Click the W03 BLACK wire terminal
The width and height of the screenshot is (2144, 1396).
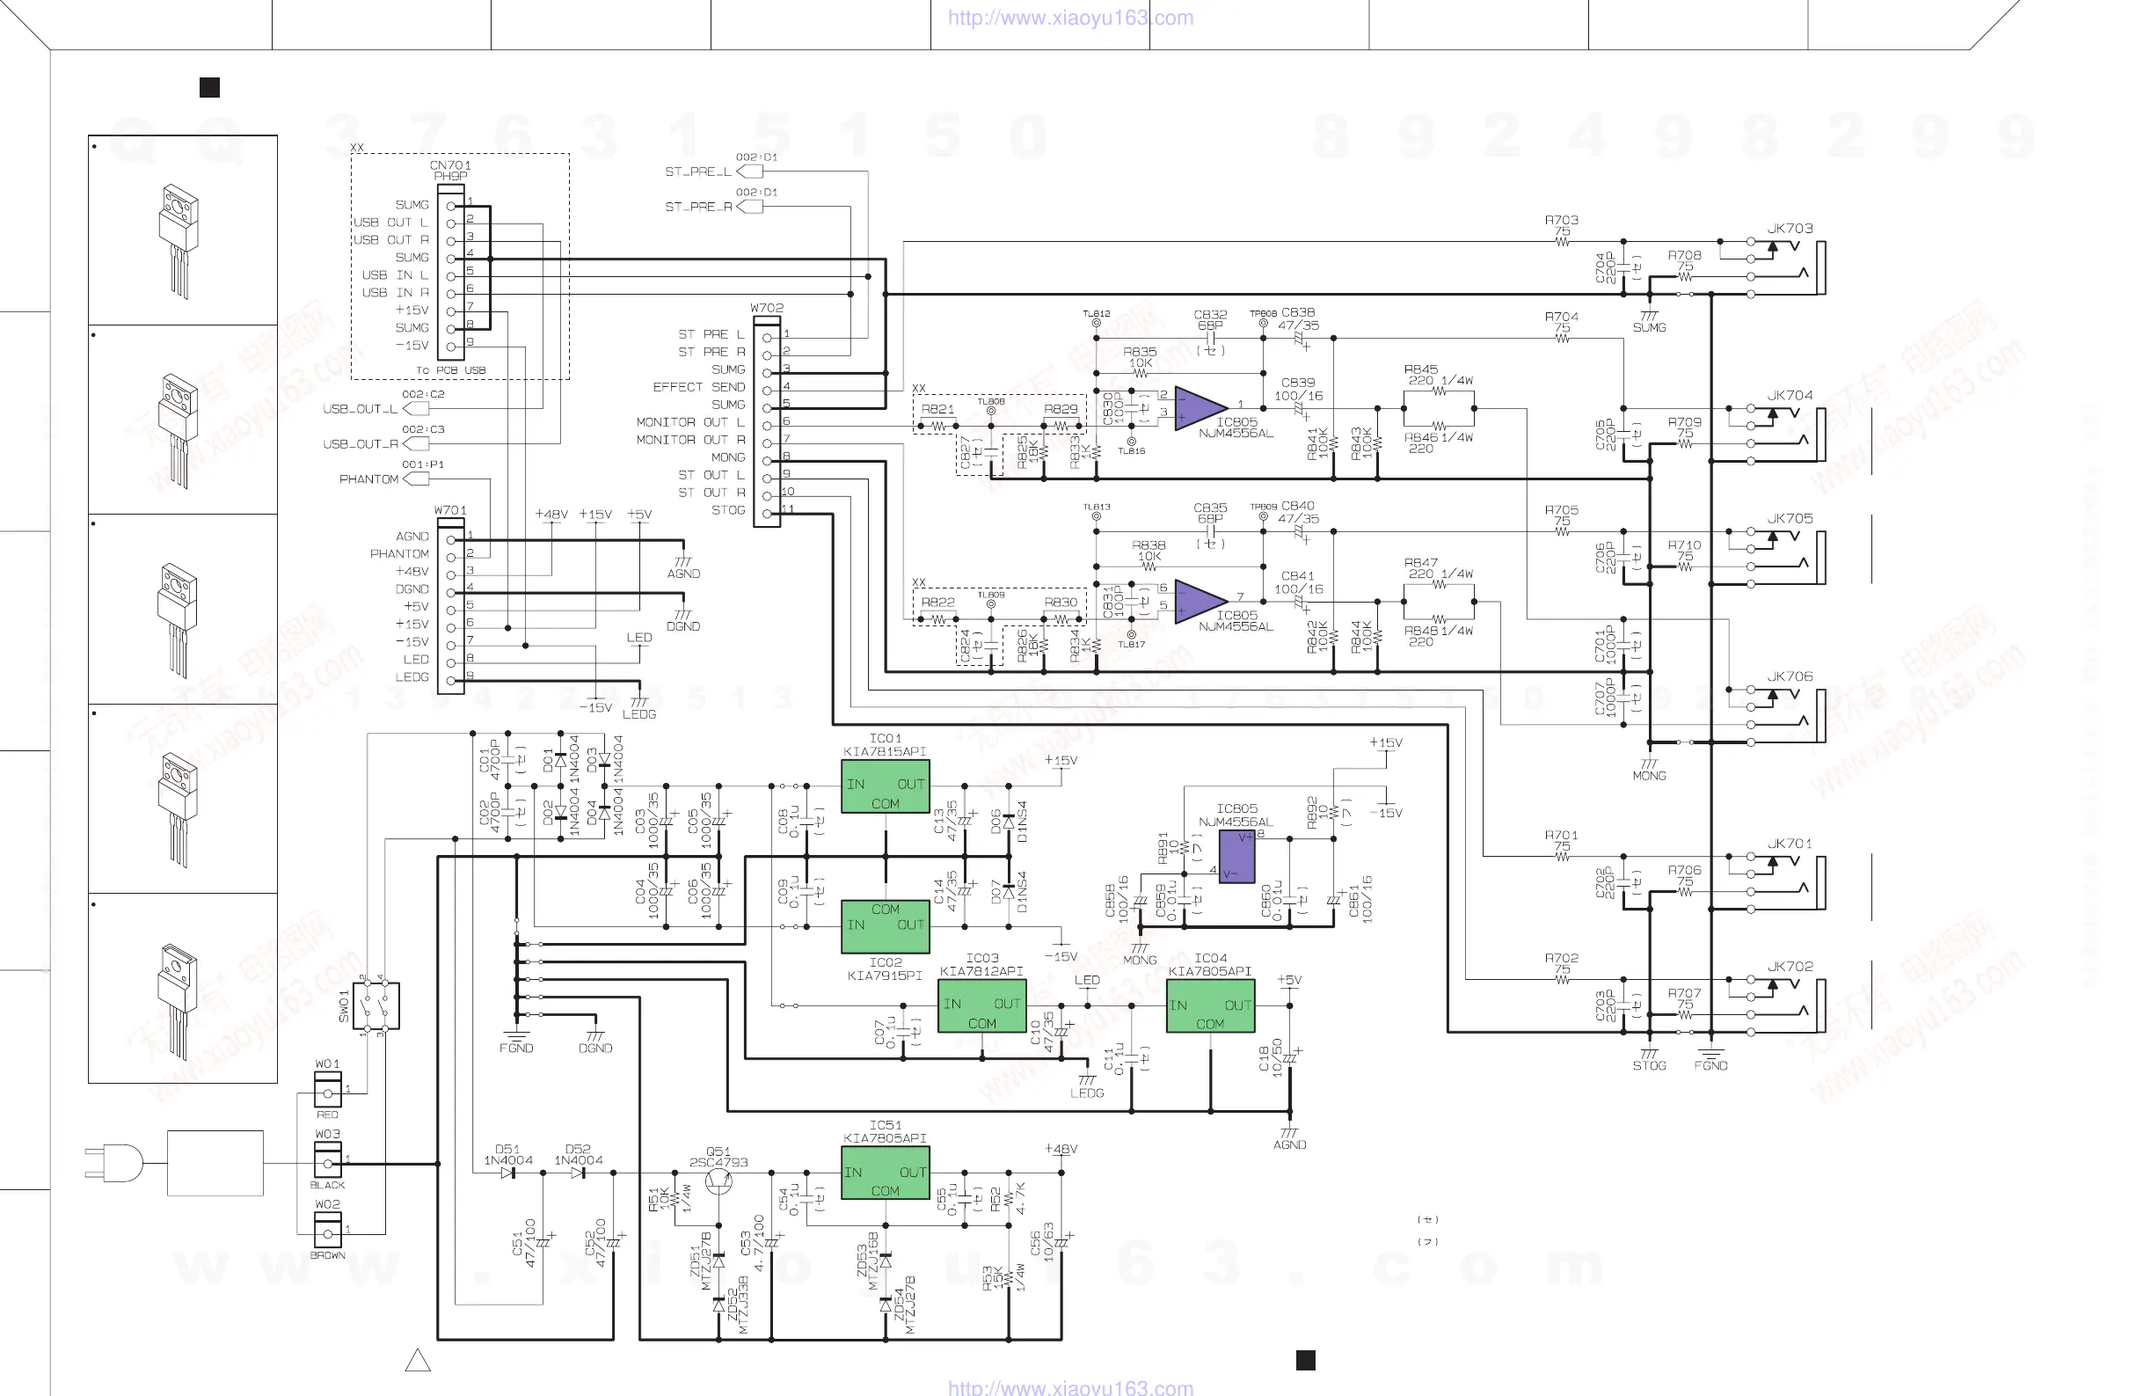pos(328,1160)
